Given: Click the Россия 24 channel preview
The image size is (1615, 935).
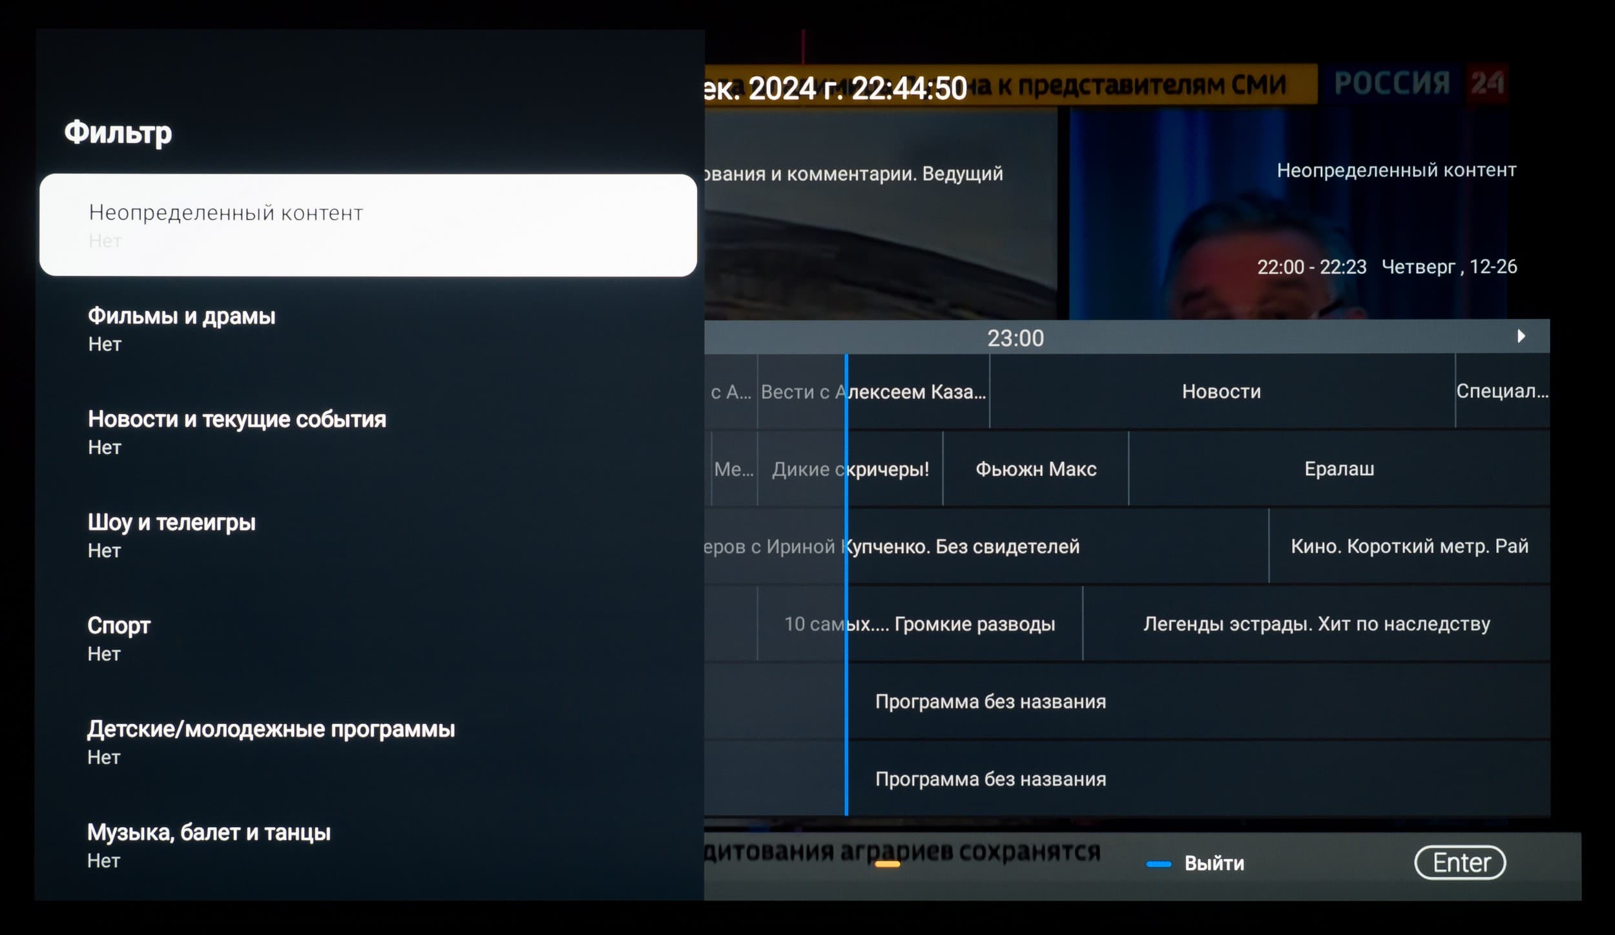Looking at the screenshot, I should click(x=1287, y=213).
